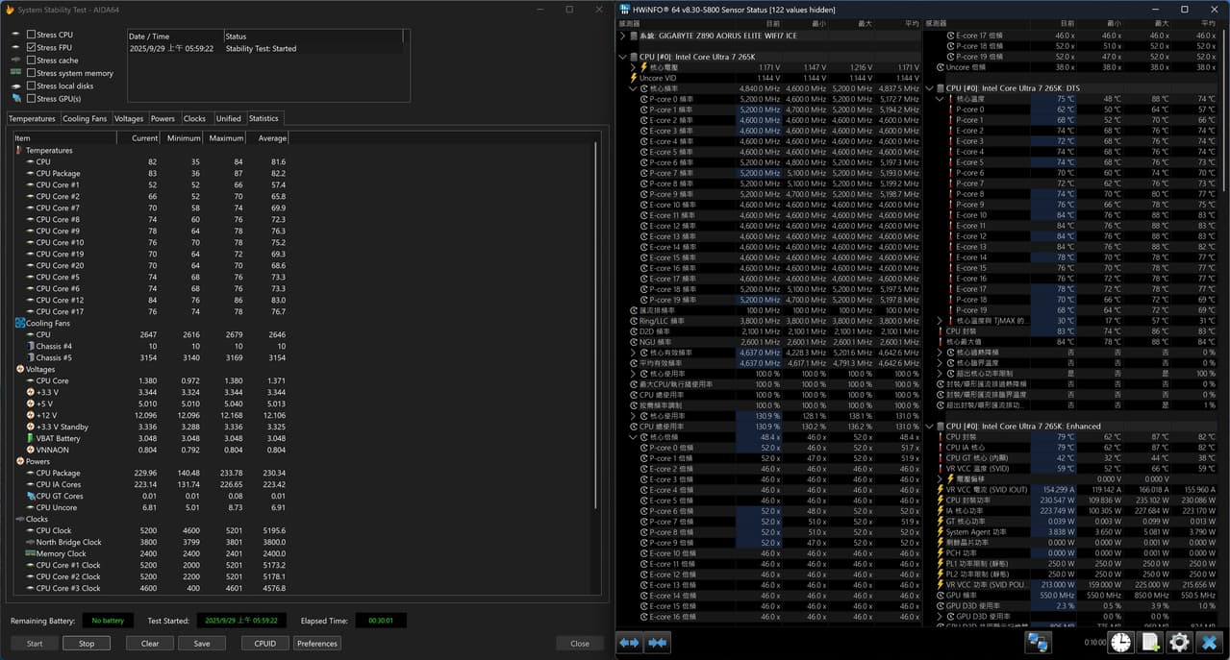
Task: Toggle the Stress GPU(s) checkbox
Action: click(32, 99)
